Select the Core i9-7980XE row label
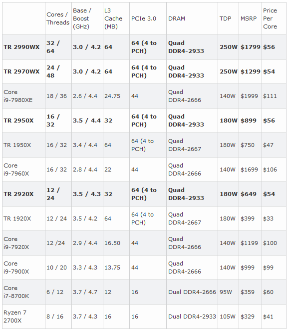The height and width of the screenshot is (331, 289). pyautogui.click(x=18, y=96)
